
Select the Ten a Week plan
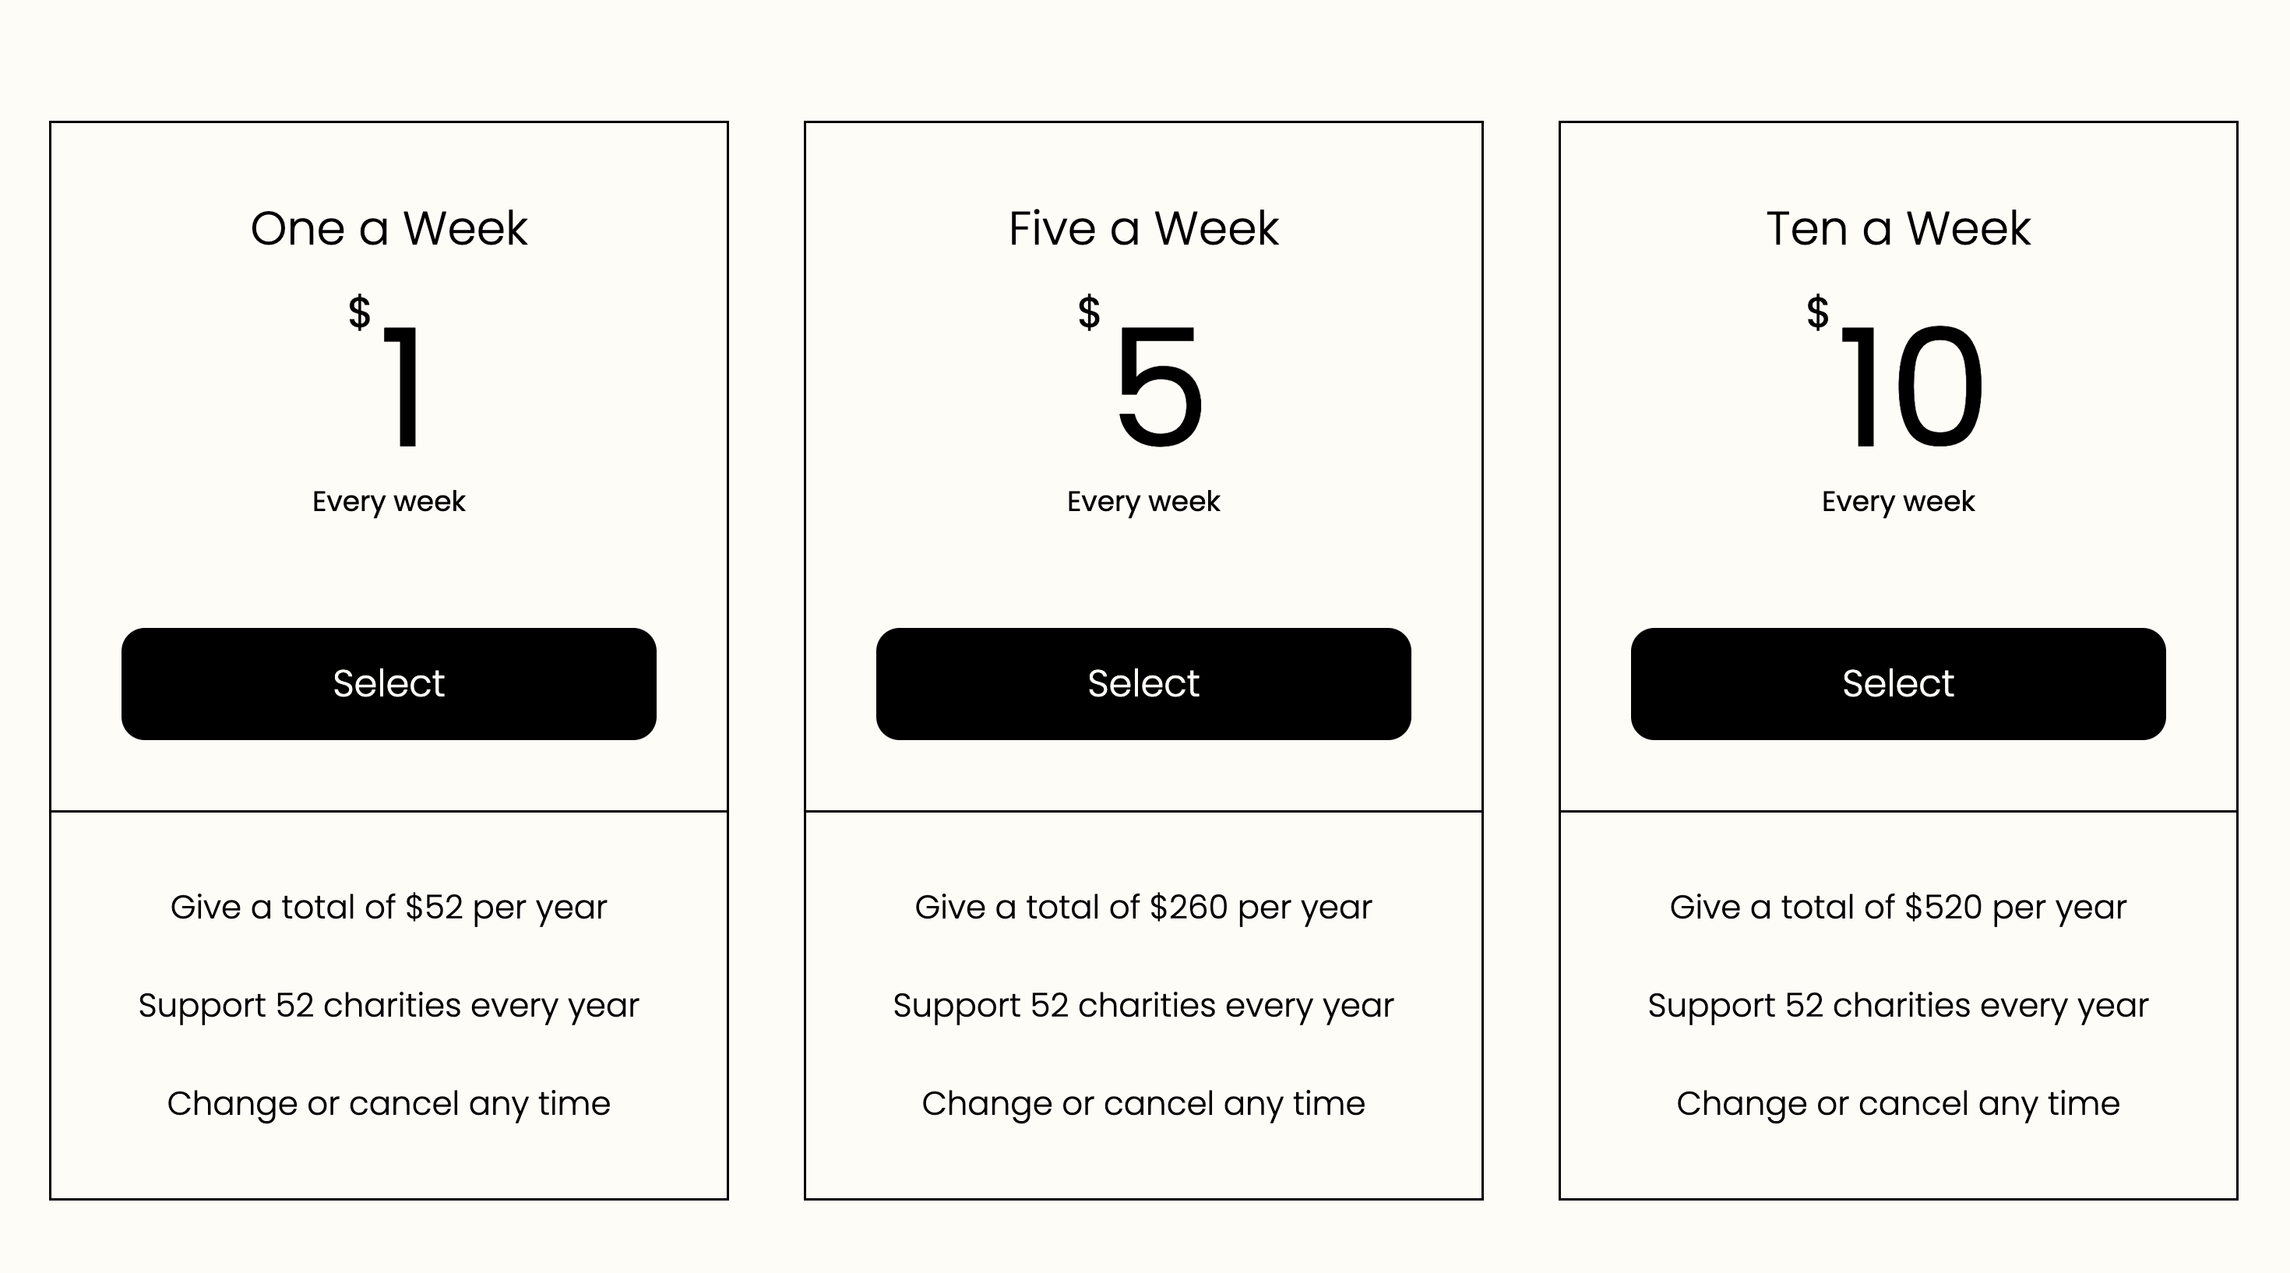[x=1898, y=683]
